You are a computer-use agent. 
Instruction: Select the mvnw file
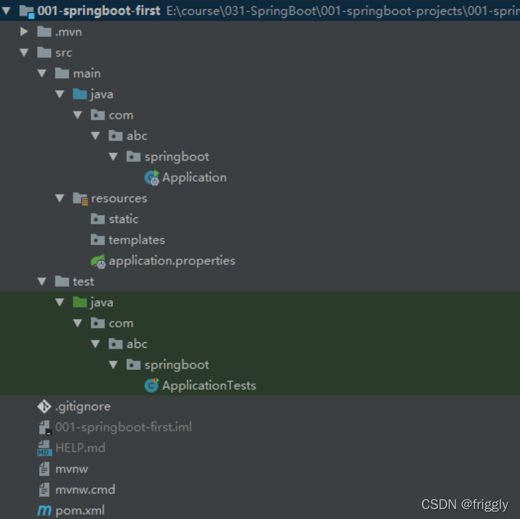click(x=63, y=469)
